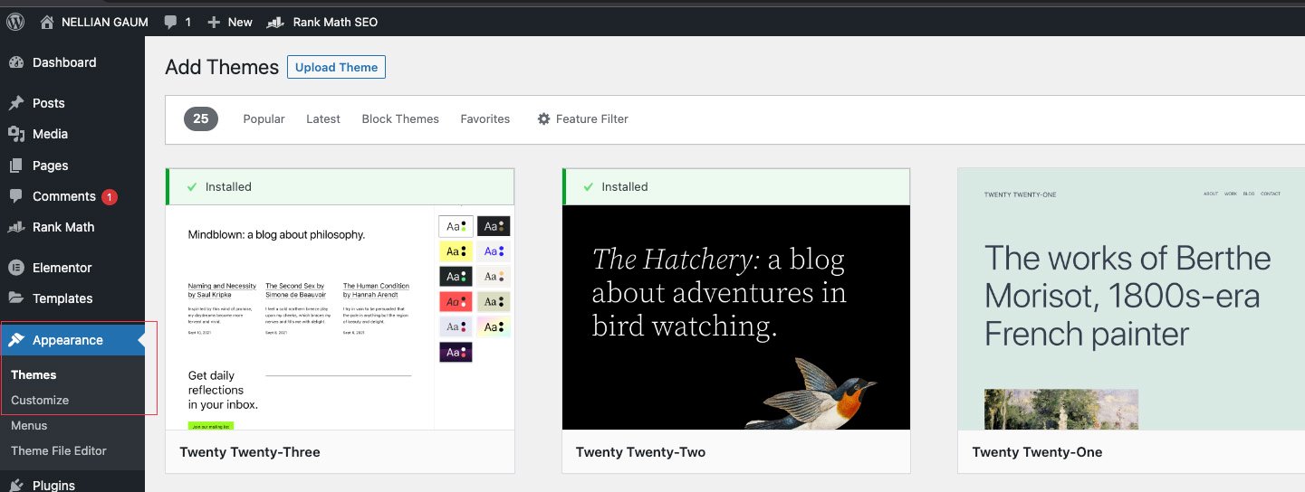Click the Templates folder icon
This screenshot has height=492, width=1305.
pos(16,298)
